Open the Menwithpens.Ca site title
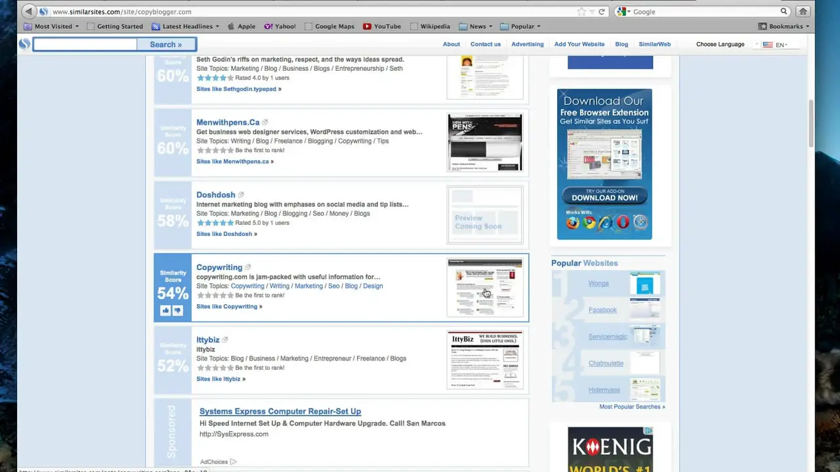The image size is (840, 472). [x=228, y=123]
